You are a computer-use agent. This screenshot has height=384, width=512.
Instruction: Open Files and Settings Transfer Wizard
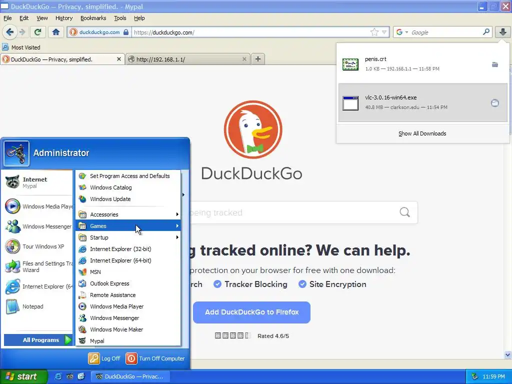38,266
